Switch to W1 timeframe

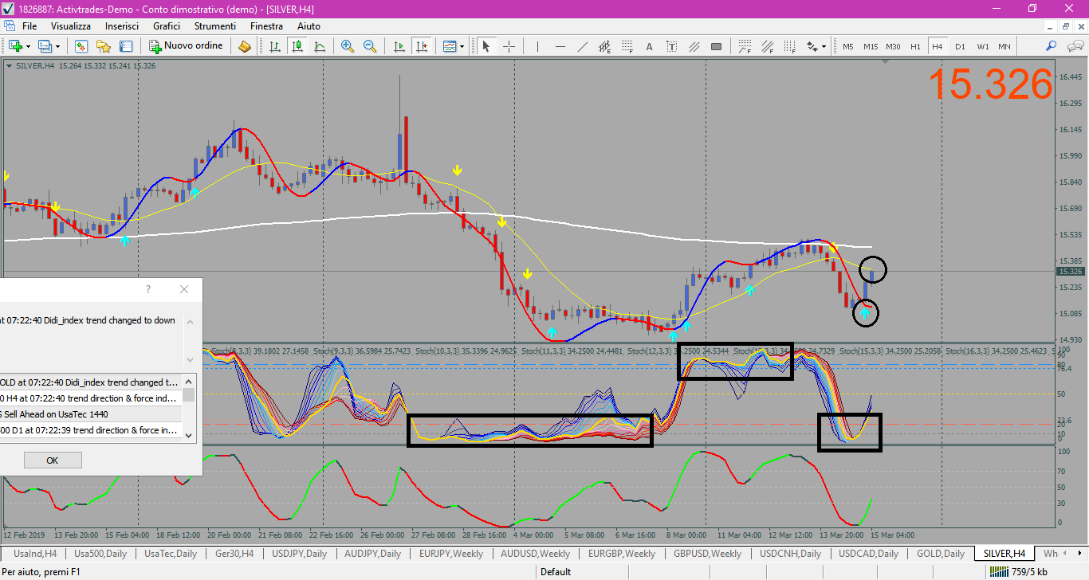[982, 46]
